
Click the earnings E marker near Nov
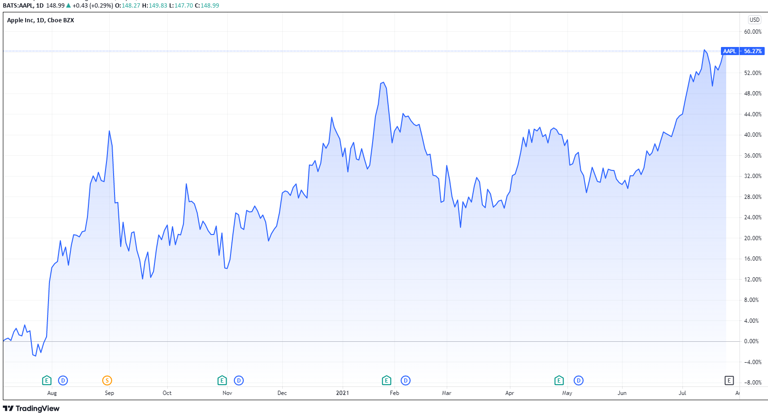(222, 380)
